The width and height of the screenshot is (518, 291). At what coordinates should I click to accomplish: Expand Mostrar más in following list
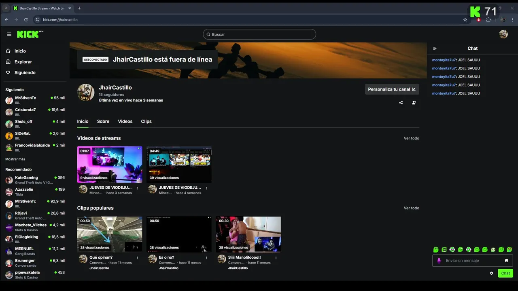[15, 159]
